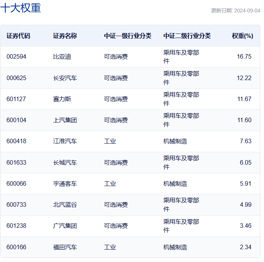
Task: Click 可选消费 in the 比亚迪 row
Action: click(116, 56)
